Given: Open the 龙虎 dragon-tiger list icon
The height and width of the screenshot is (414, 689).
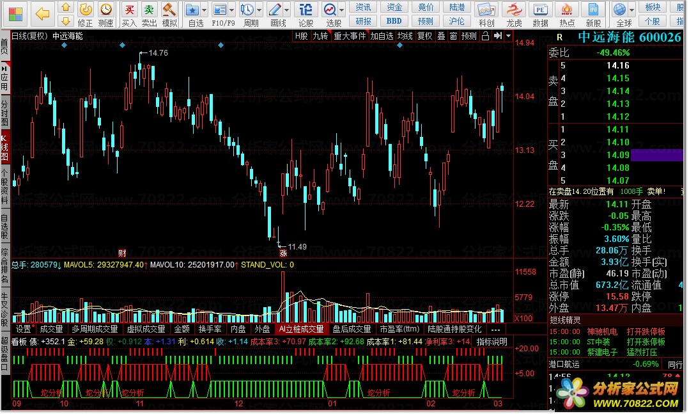Looking at the screenshot, I should point(514,13).
